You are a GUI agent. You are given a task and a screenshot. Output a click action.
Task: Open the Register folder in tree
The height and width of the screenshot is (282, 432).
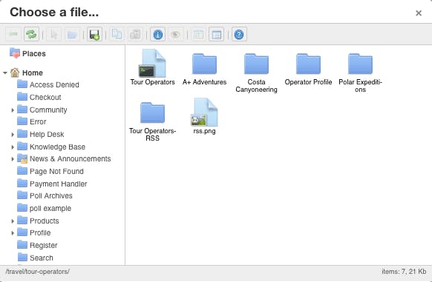tap(37, 245)
